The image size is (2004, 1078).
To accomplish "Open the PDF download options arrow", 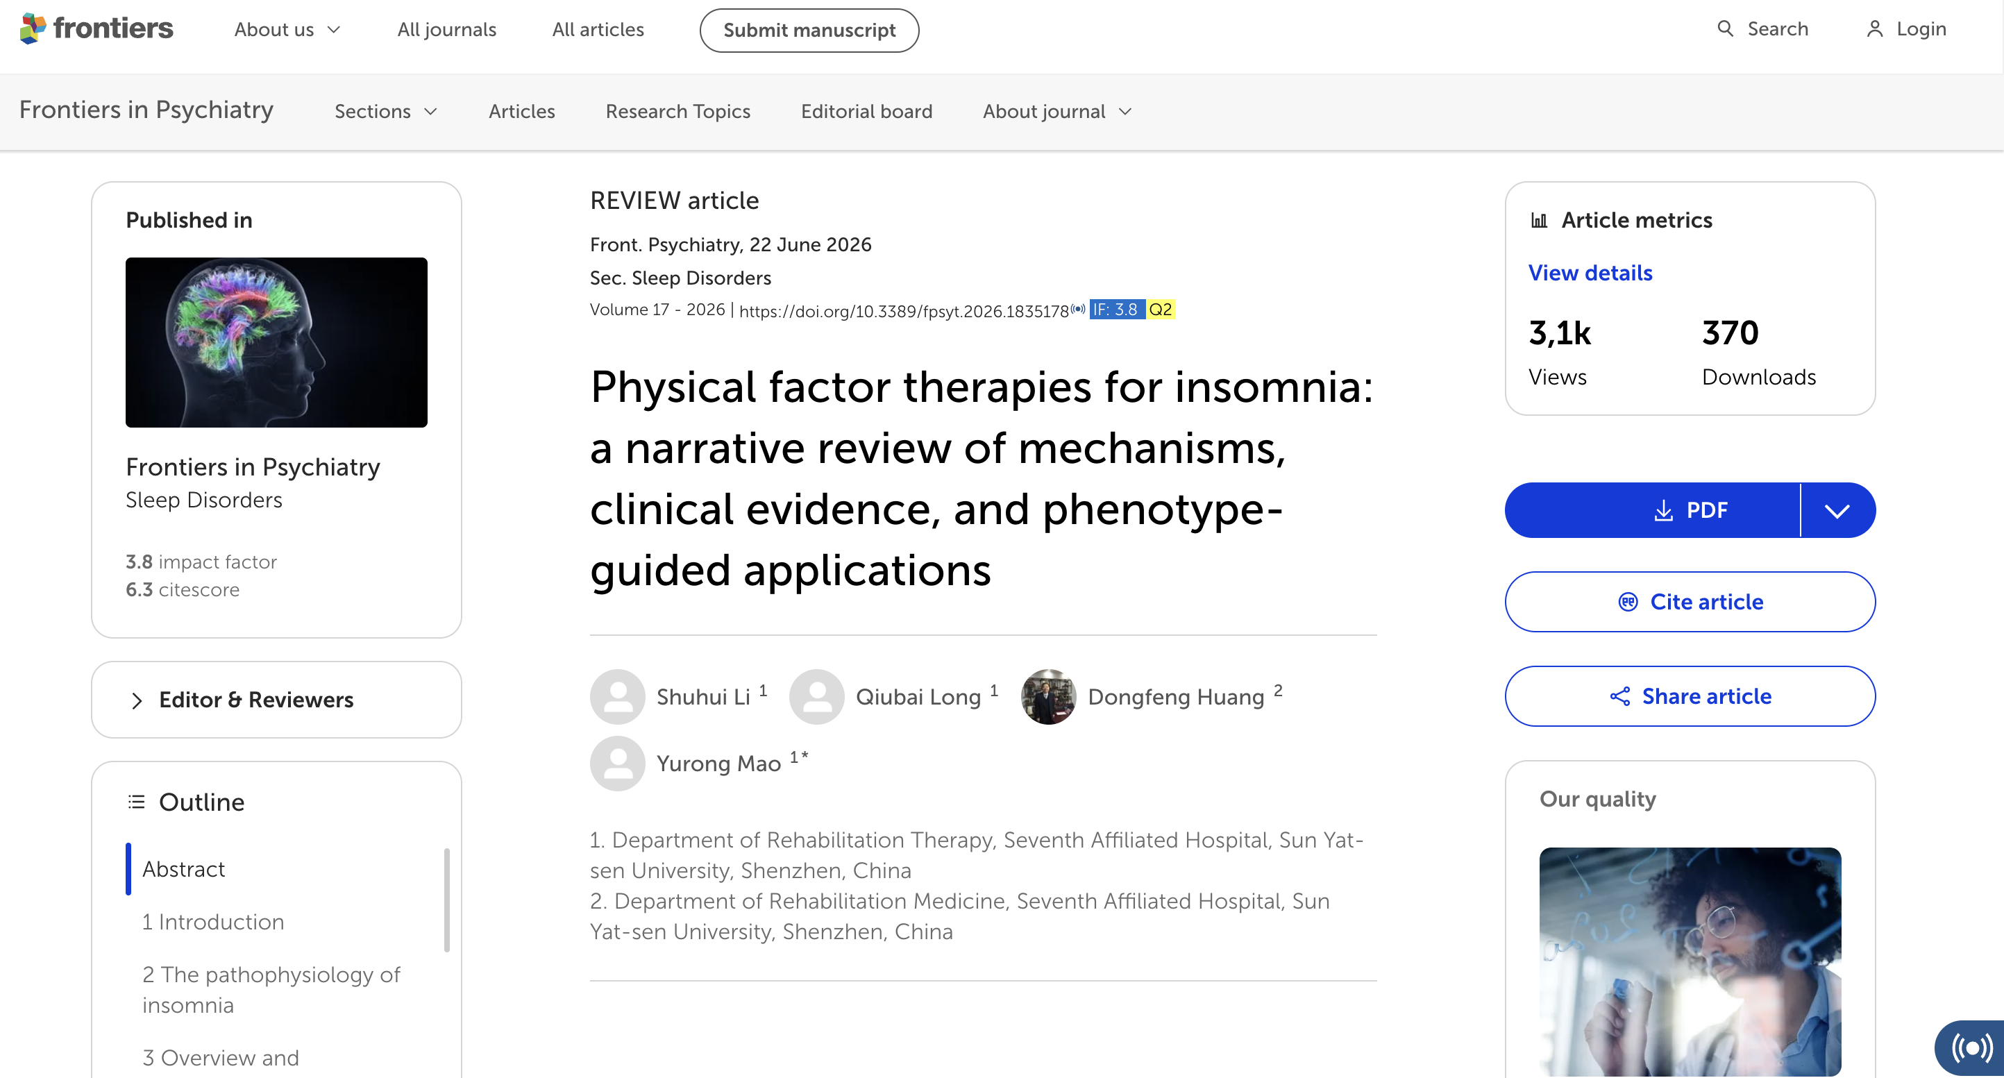I will click(x=1837, y=510).
